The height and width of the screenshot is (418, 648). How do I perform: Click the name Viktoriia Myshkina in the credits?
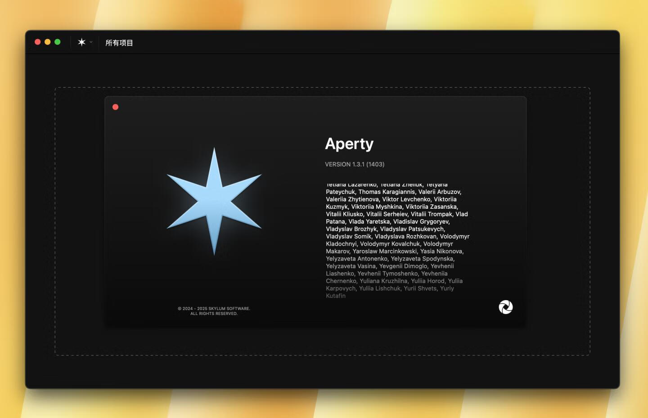(377, 207)
